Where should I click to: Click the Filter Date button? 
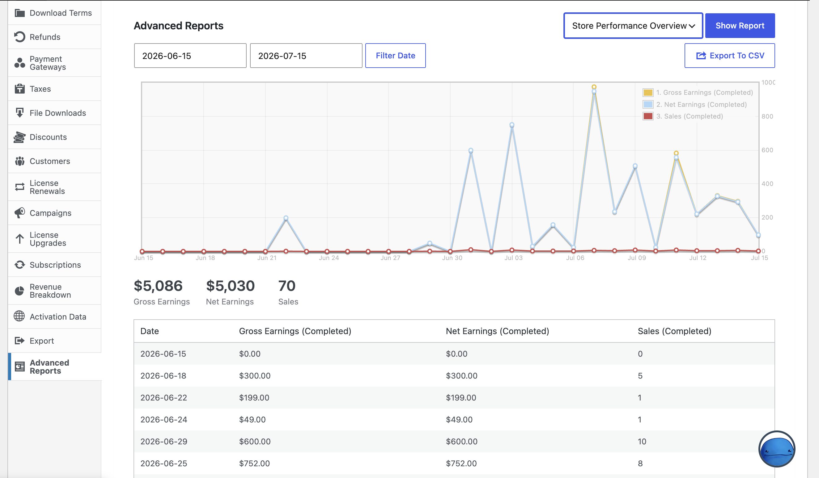[x=395, y=56]
